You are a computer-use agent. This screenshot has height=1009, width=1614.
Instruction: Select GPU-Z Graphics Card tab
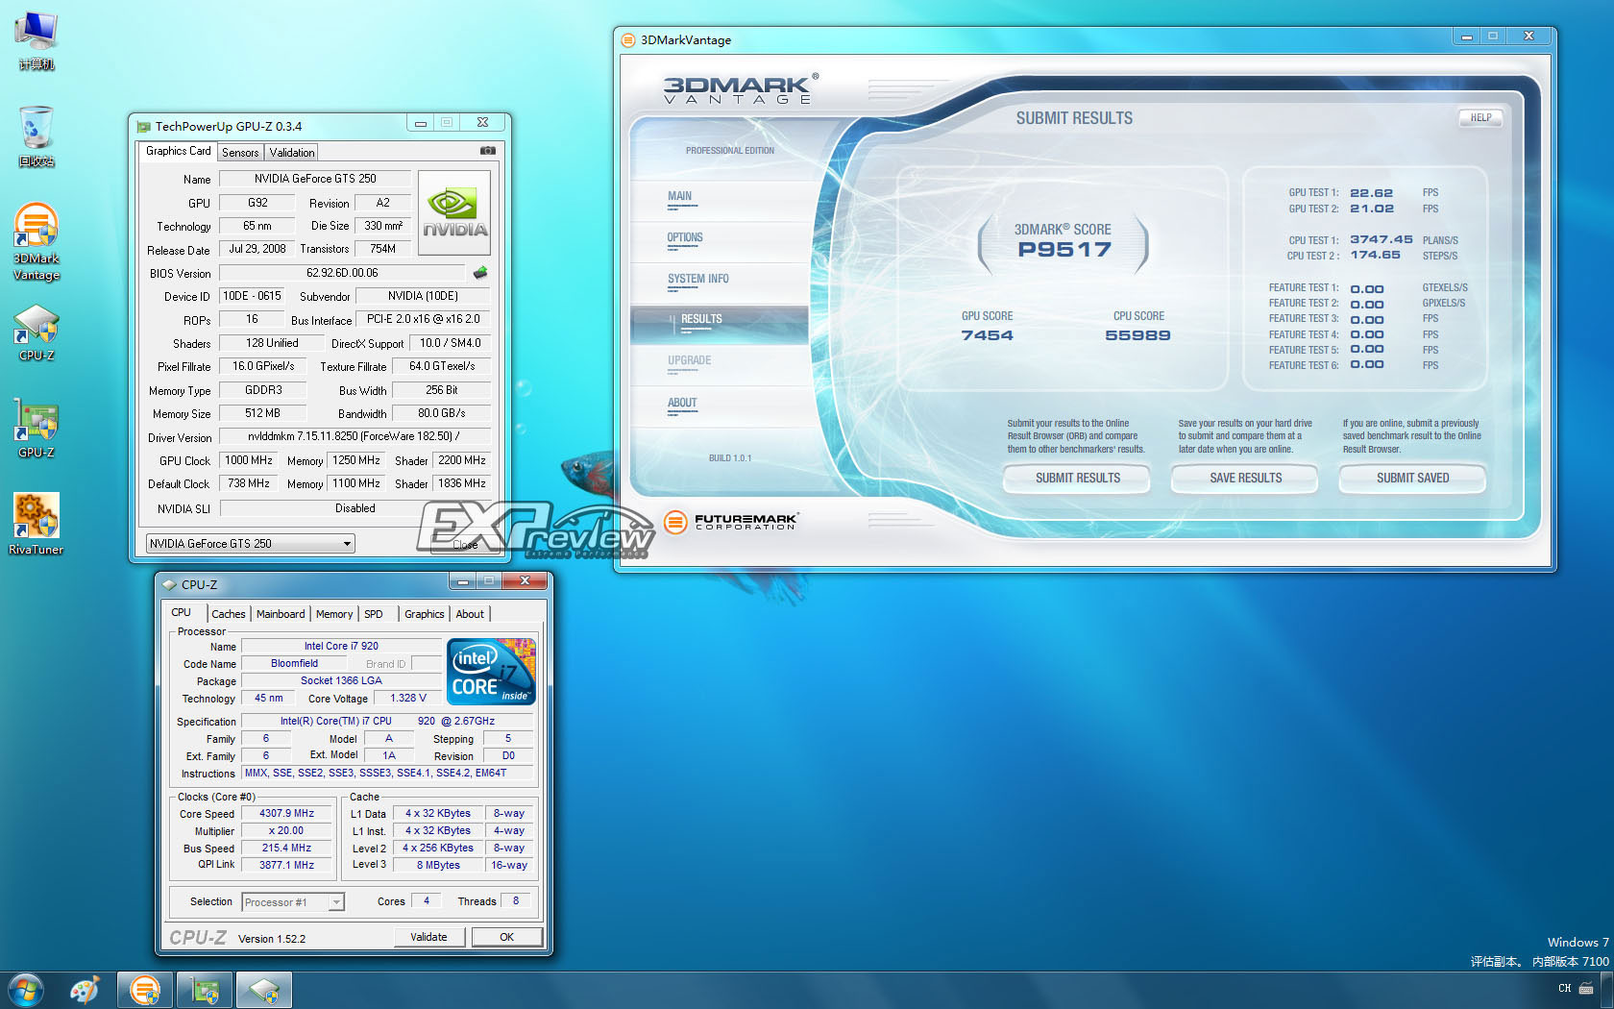[178, 151]
